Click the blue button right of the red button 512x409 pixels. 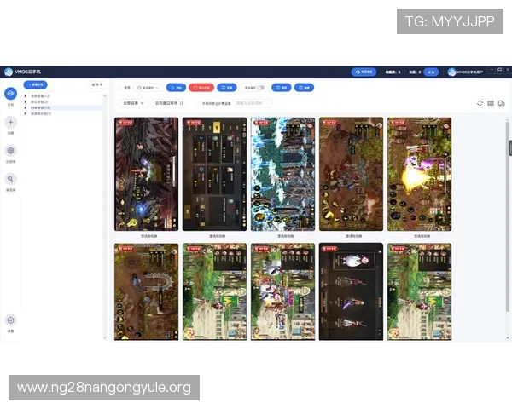[227, 88]
